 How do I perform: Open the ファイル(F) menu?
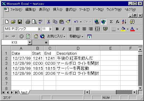pyautogui.click(x=16, y=9)
